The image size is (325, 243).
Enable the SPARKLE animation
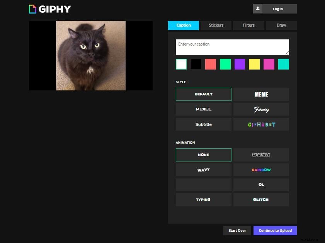pos(261,155)
